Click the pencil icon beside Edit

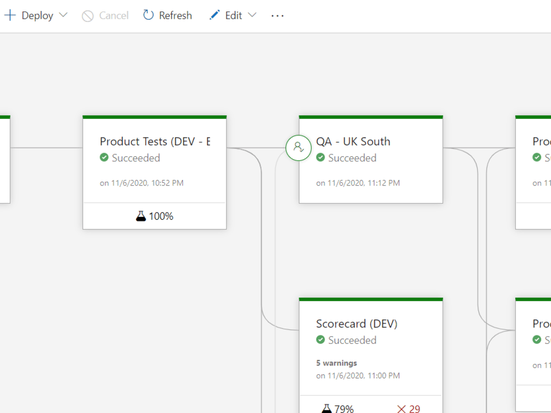(214, 15)
